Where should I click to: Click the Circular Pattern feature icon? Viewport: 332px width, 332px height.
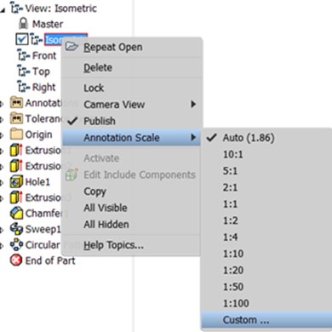point(16,244)
